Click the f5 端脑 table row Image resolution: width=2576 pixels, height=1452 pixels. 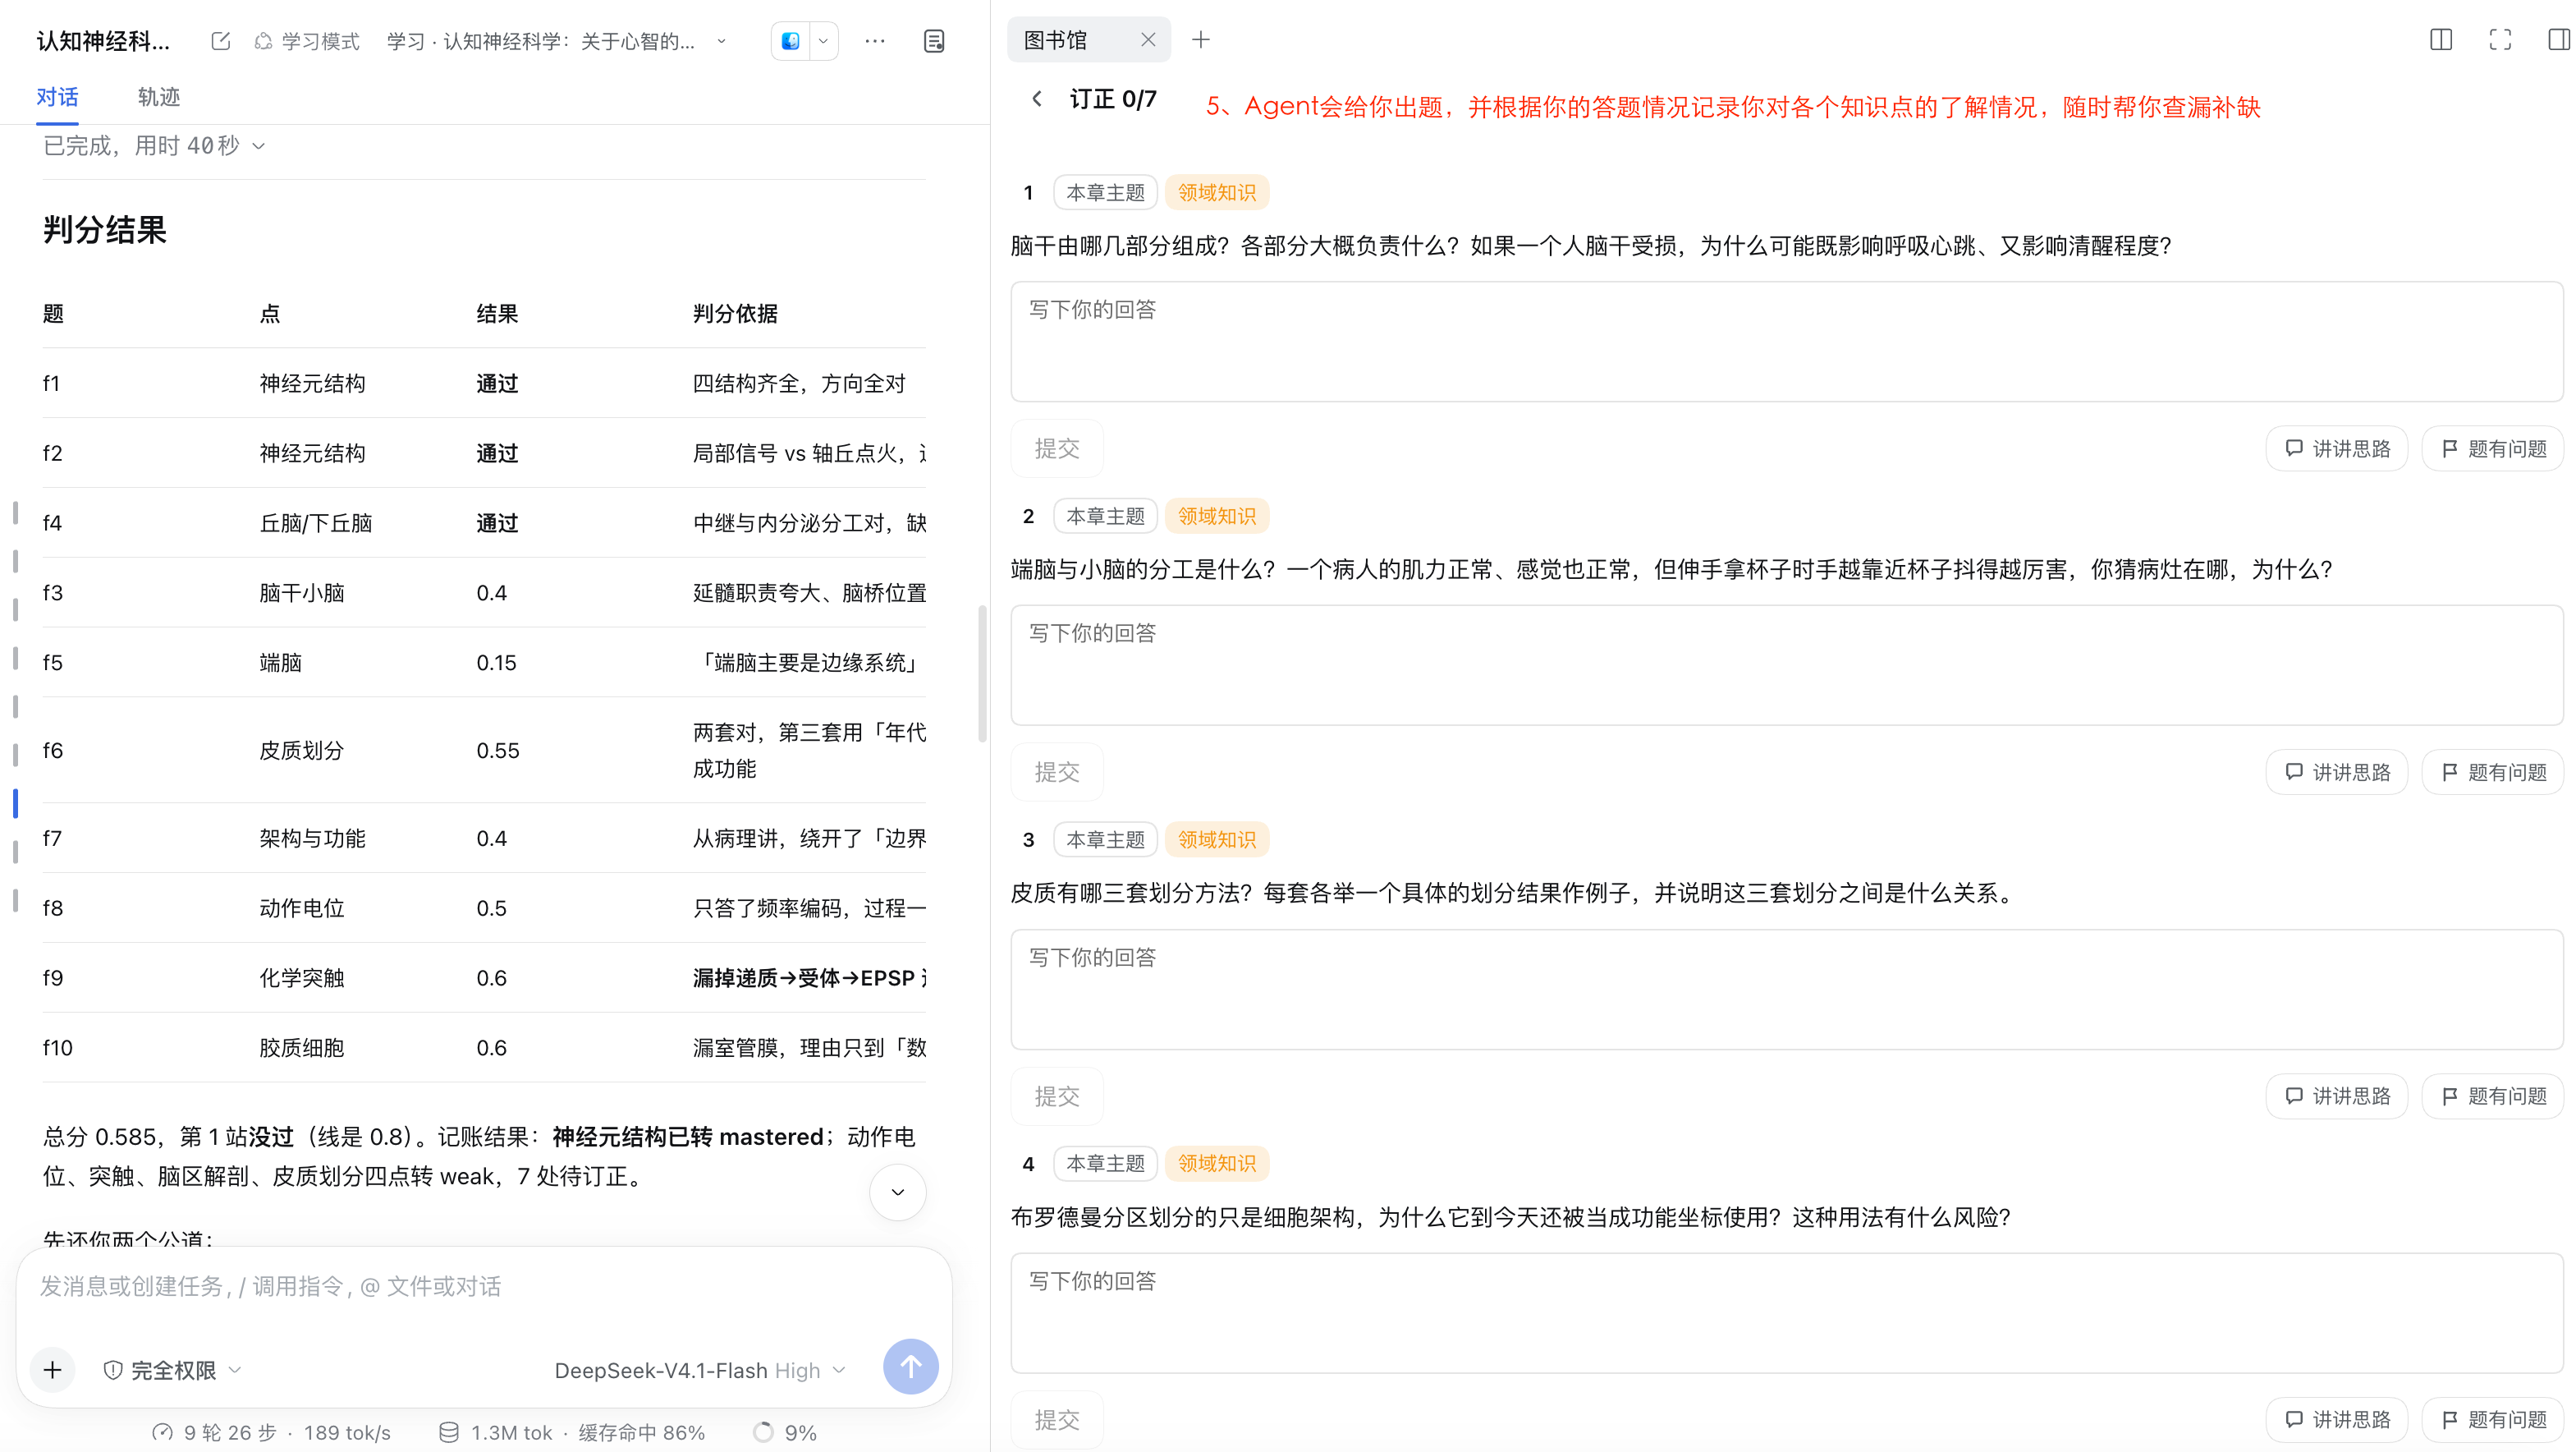click(x=484, y=663)
